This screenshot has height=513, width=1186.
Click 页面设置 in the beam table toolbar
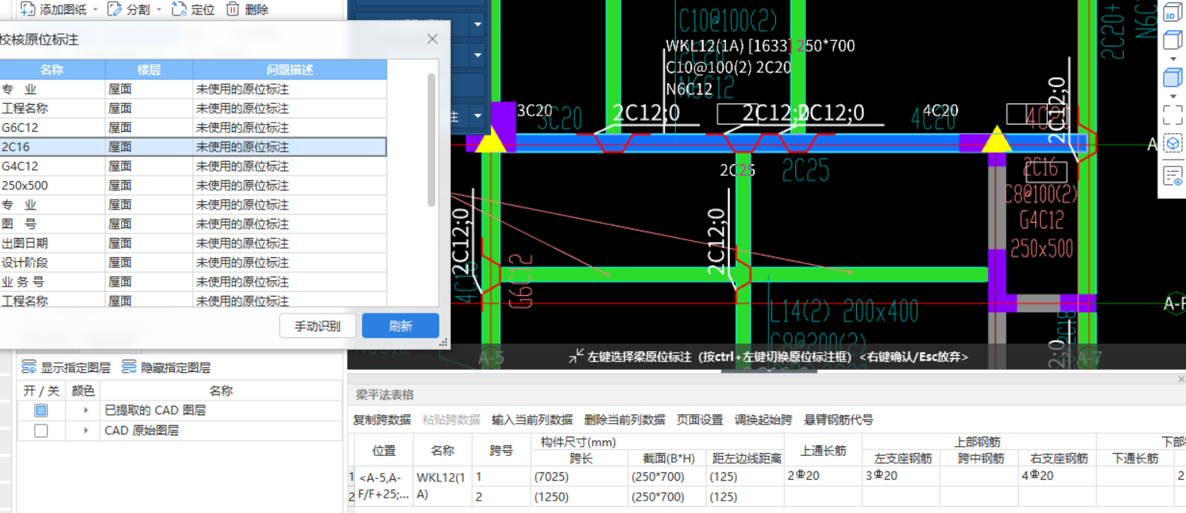pyautogui.click(x=700, y=420)
